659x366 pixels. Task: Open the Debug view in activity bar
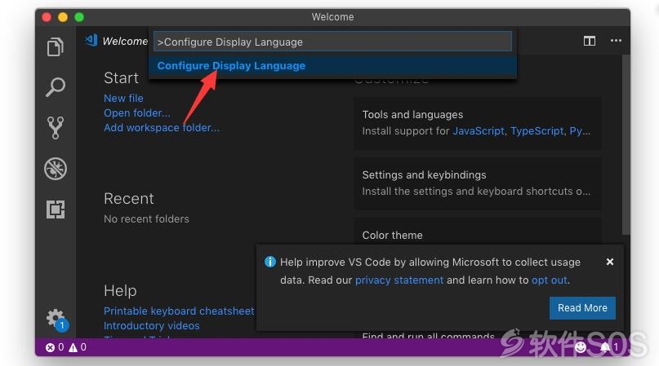pyautogui.click(x=56, y=169)
